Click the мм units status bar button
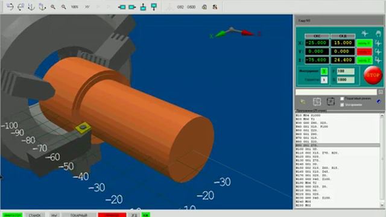The width and height of the screenshot is (386, 217). tap(54, 215)
